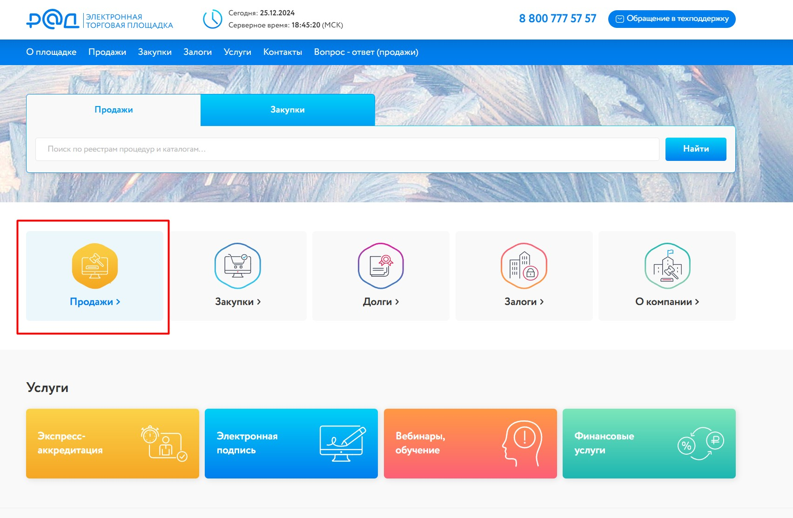Open Услуги in the navigation bar
This screenshot has height=518, width=793.
pyautogui.click(x=237, y=52)
